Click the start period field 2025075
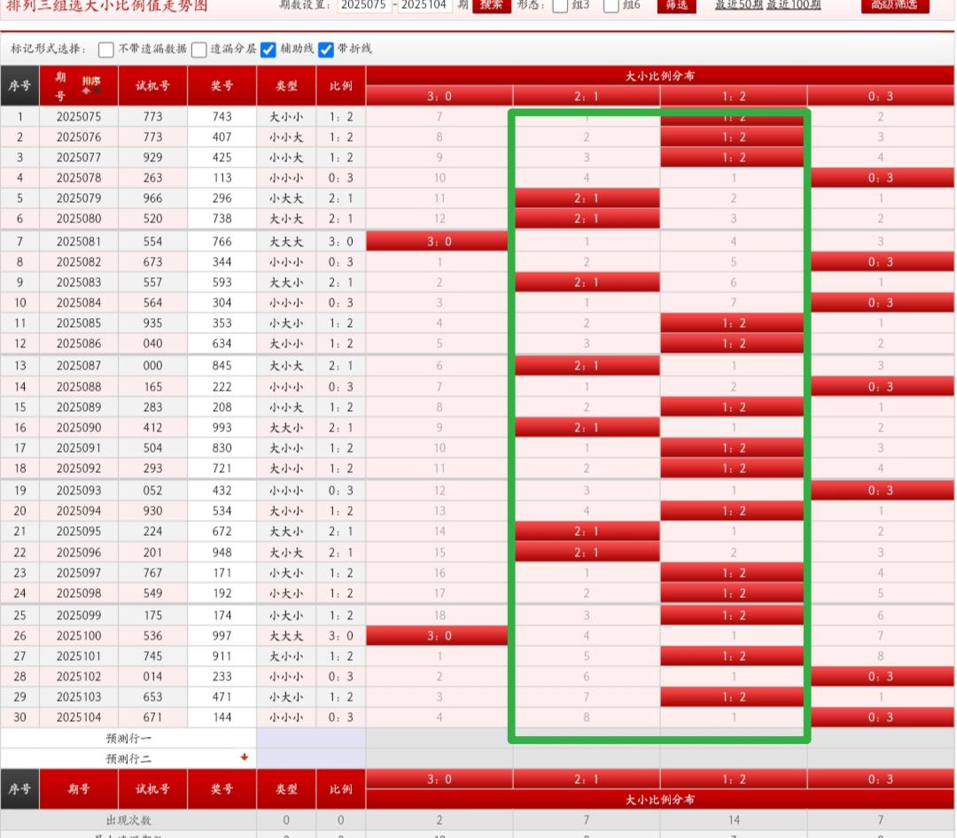957x838 pixels. click(x=365, y=5)
